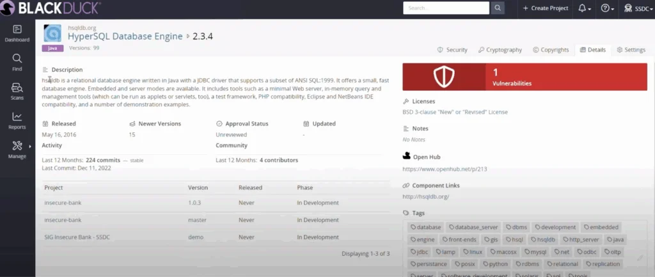Open the demo version link
The height and width of the screenshot is (277, 655).
196,237
